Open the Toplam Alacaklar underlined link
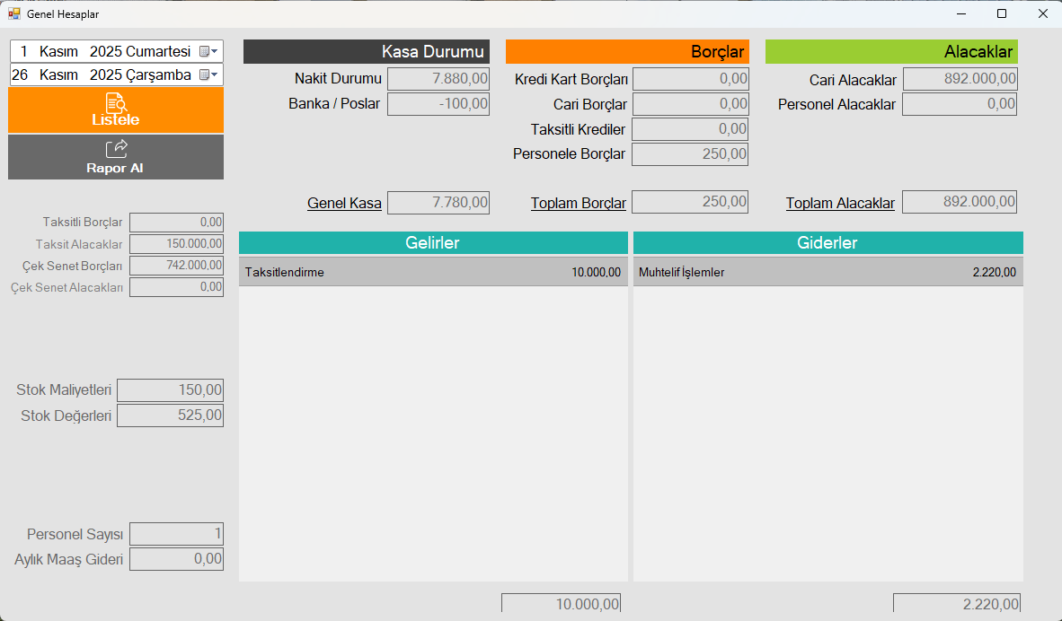1062x621 pixels. pos(840,203)
